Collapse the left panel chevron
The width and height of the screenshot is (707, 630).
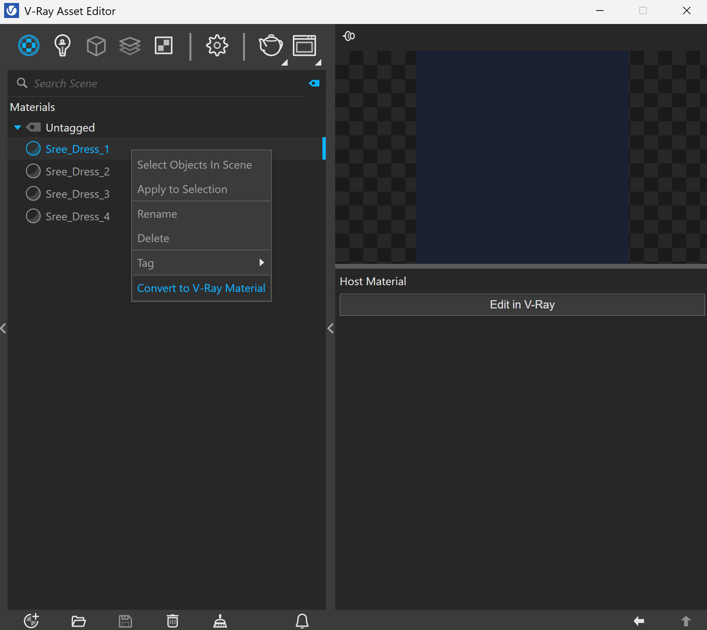3,328
